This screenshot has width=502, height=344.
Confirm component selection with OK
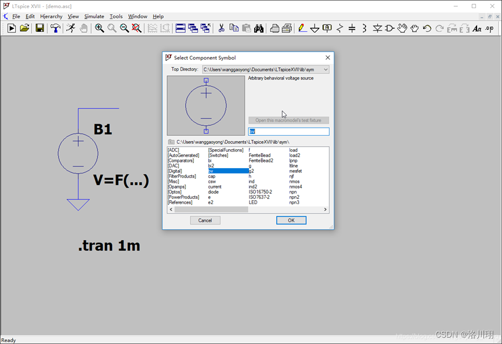291,220
